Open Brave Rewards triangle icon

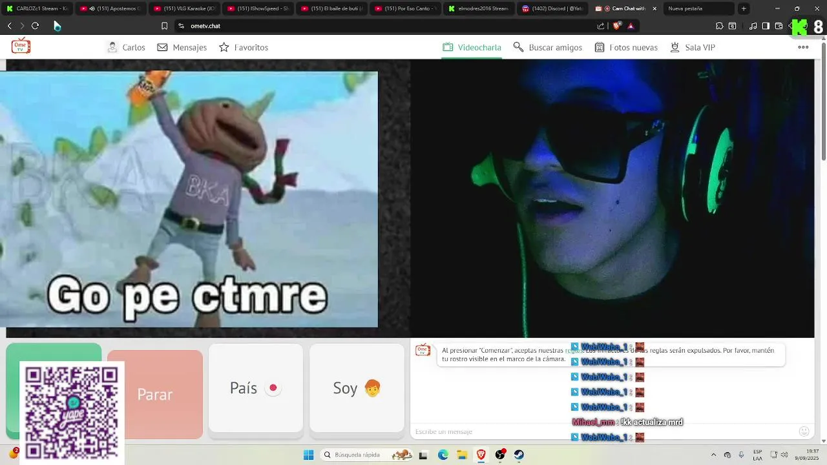[x=631, y=26]
